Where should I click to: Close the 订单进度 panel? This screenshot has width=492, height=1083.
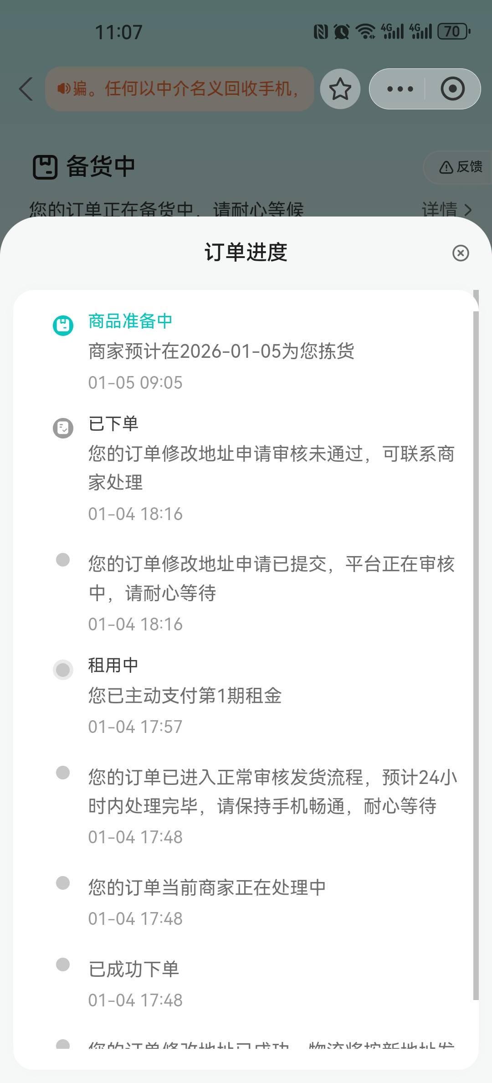pyautogui.click(x=461, y=253)
